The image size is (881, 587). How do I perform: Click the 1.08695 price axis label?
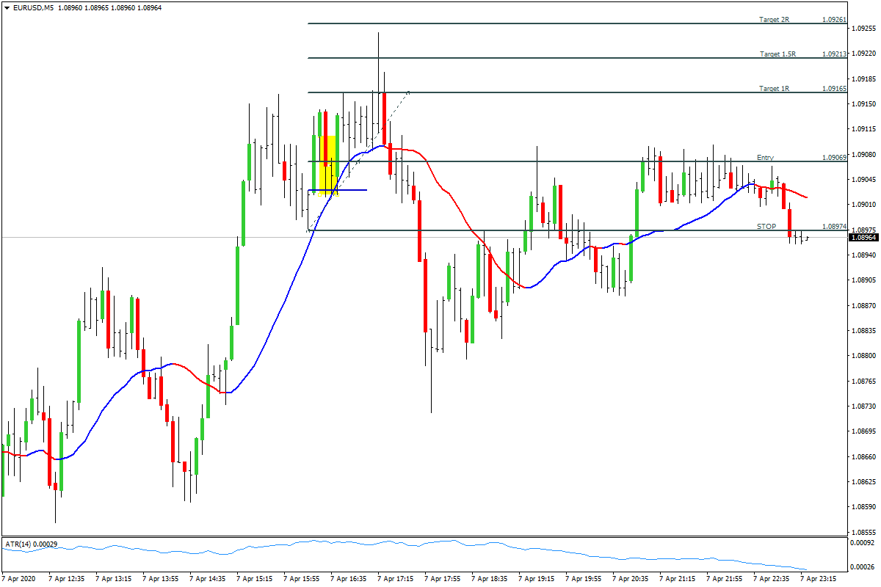click(864, 431)
